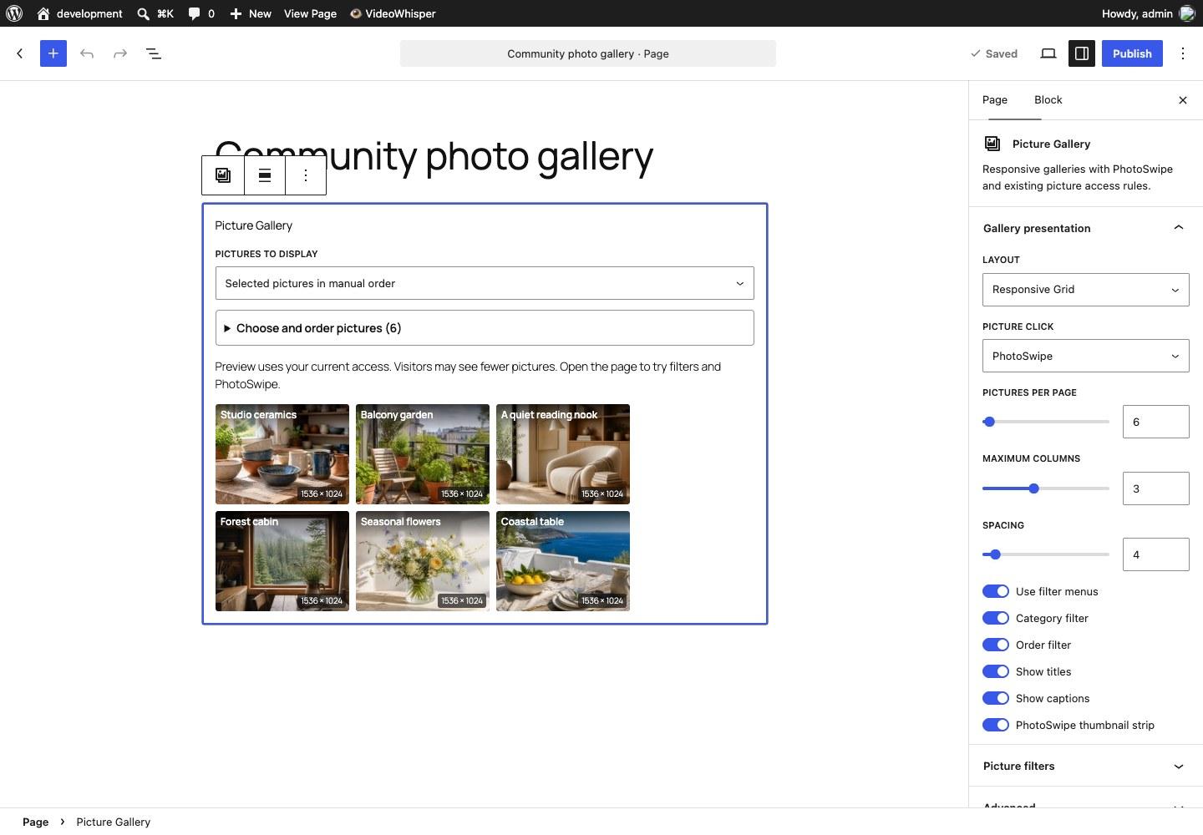Open the Layout Responsive Grid dropdown

click(1086, 290)
